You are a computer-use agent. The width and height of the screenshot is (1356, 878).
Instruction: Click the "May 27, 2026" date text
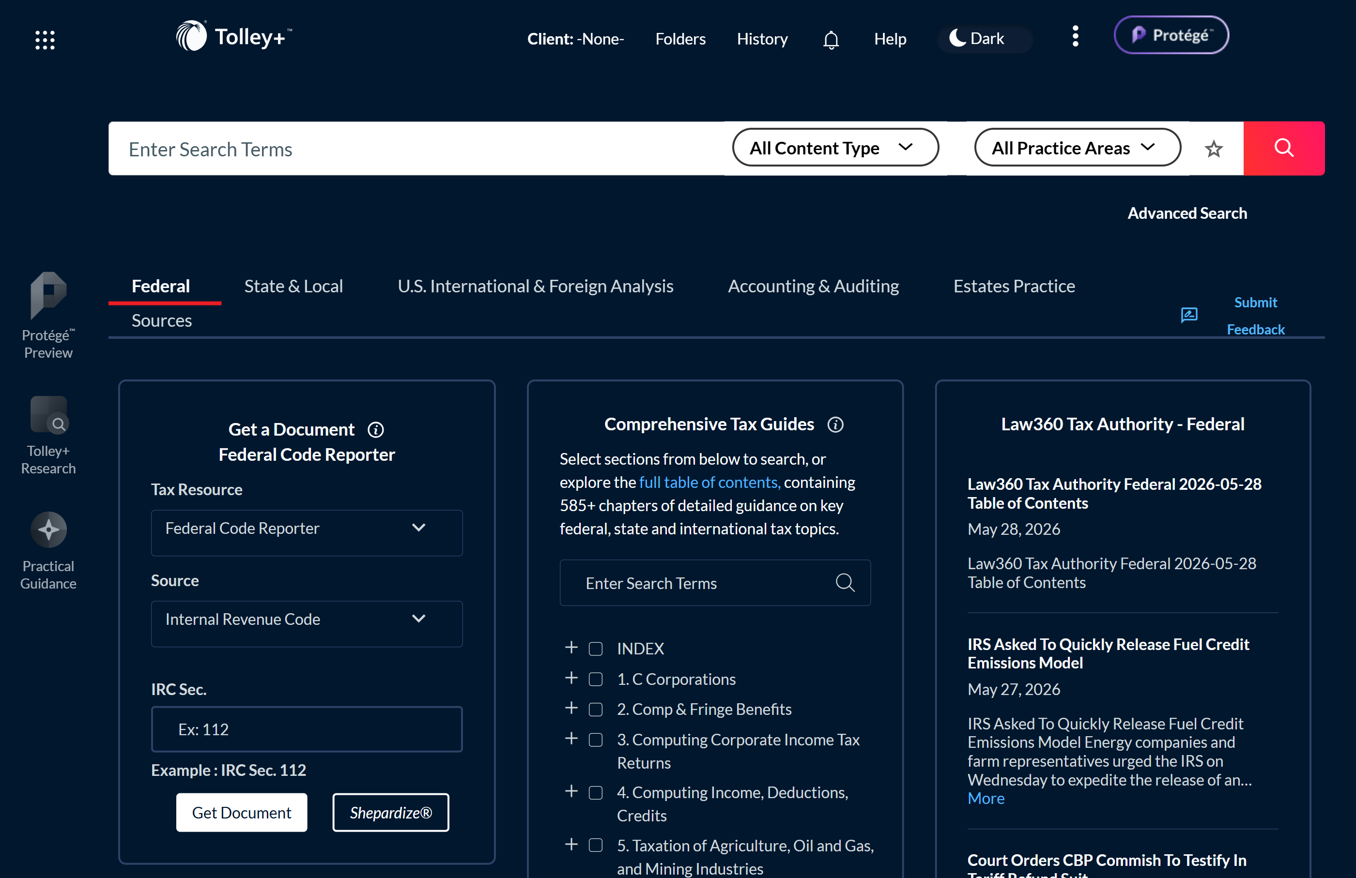tap(1014, 689)
